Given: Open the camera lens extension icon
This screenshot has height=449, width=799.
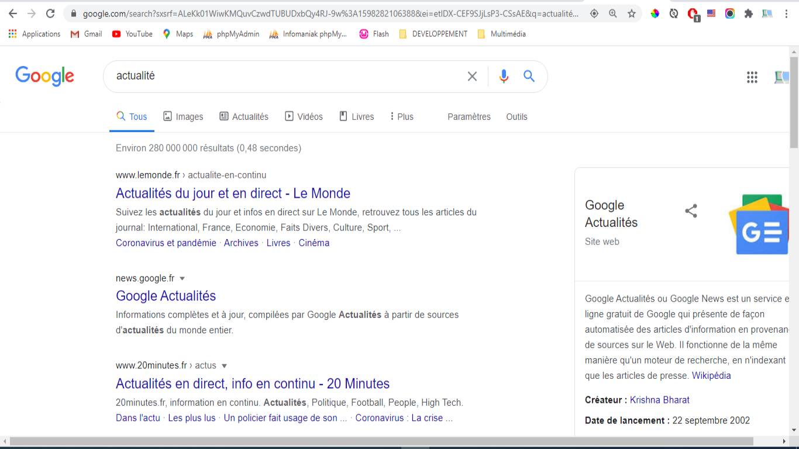Looking at the screenshot, I should (x=730, y=13).
